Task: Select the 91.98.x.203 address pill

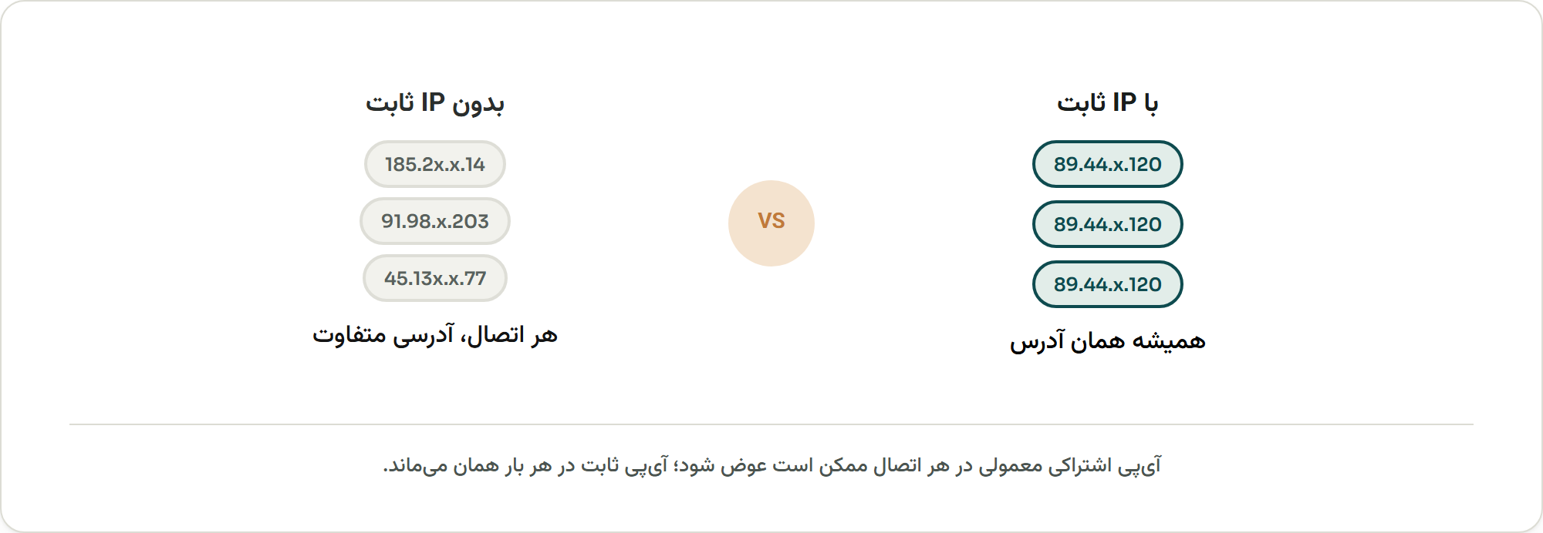Action: (x=435, y=221)
